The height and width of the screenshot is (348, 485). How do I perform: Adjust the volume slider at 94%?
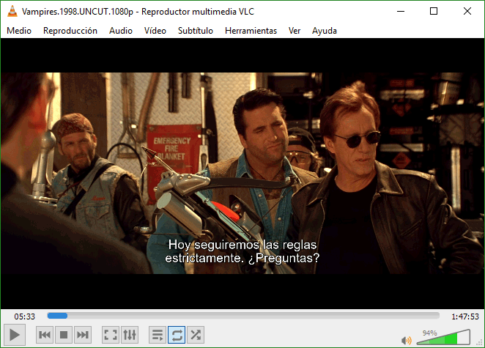(443, 337)
